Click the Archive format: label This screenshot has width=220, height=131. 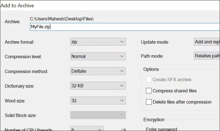[19, 42]
